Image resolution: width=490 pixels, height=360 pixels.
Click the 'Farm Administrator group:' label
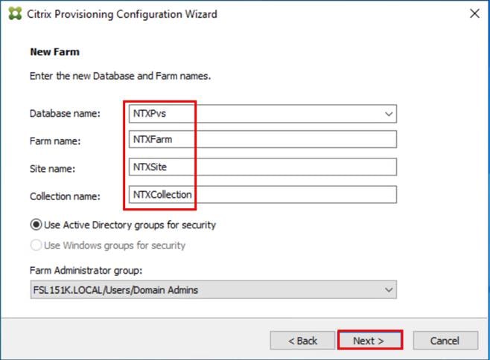86,271
